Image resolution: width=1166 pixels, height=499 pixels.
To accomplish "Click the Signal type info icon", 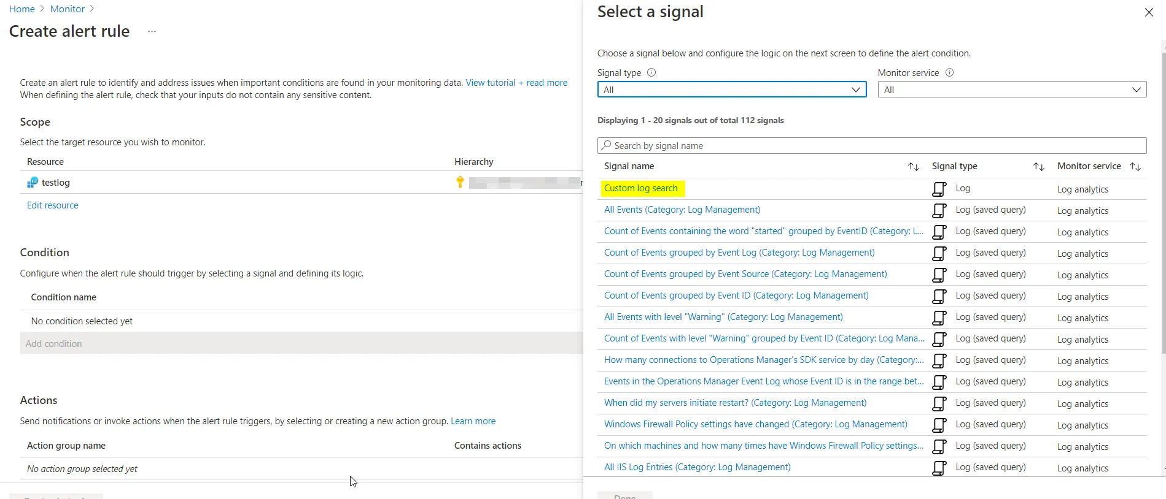I will [x=651, y=72].
